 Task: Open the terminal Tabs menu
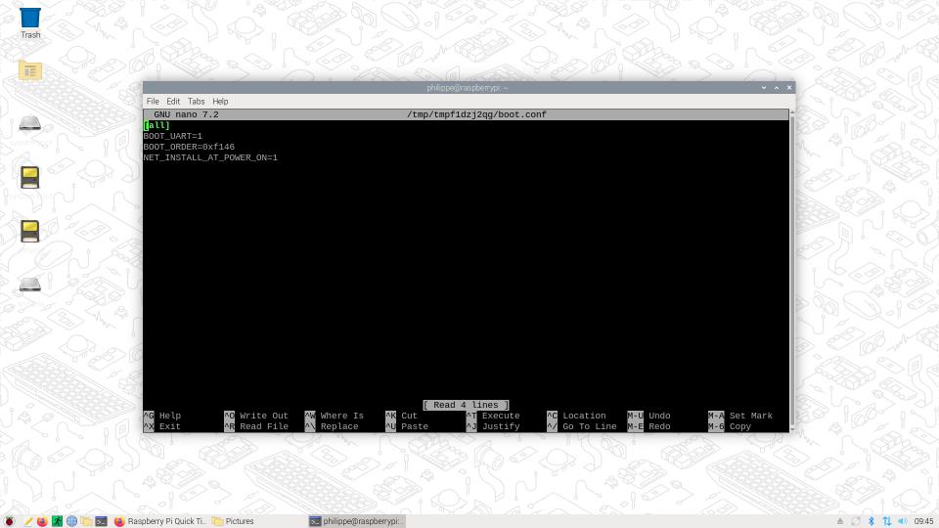[x=196, y=101]
